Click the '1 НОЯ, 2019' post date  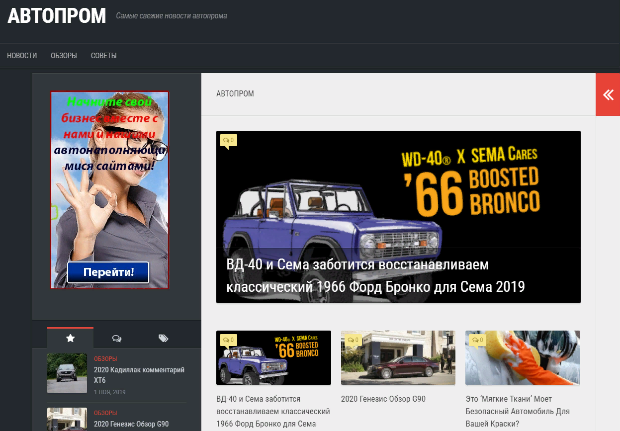(110, 392)
